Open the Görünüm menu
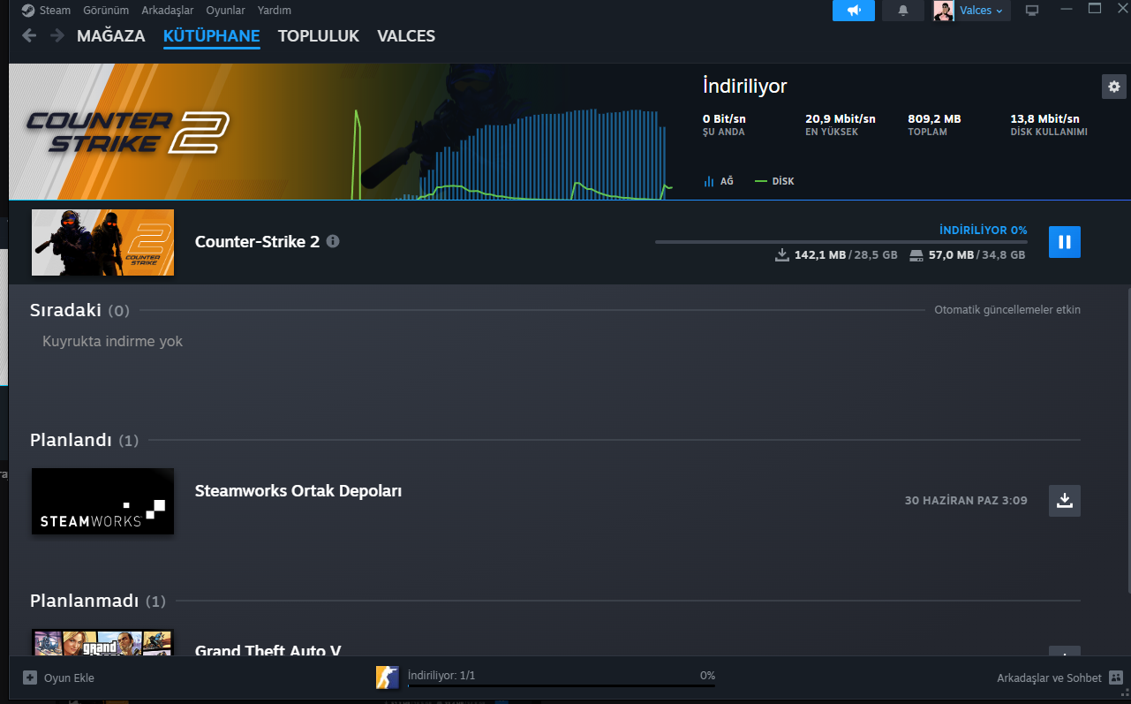This screenshot has width=1131, height=704. (x=106, y=11)
